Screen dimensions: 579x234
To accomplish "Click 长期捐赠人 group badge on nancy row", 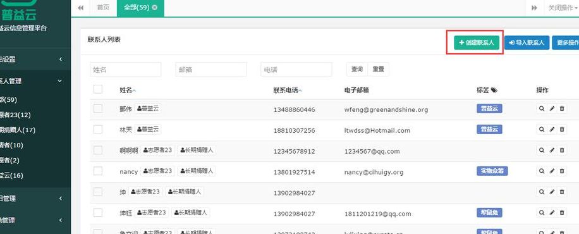I will [197, 171].
